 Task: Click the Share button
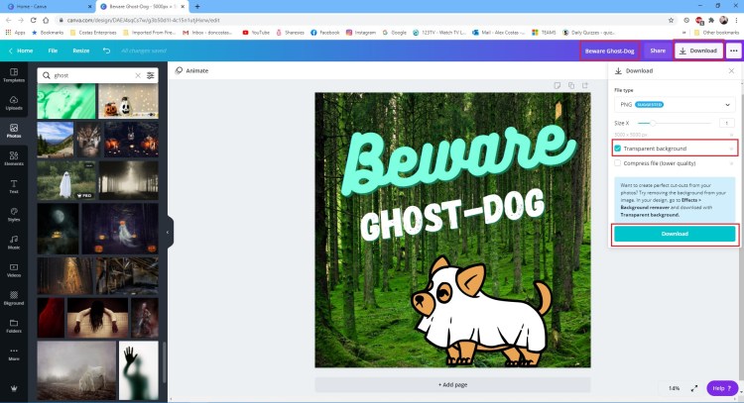657,50
